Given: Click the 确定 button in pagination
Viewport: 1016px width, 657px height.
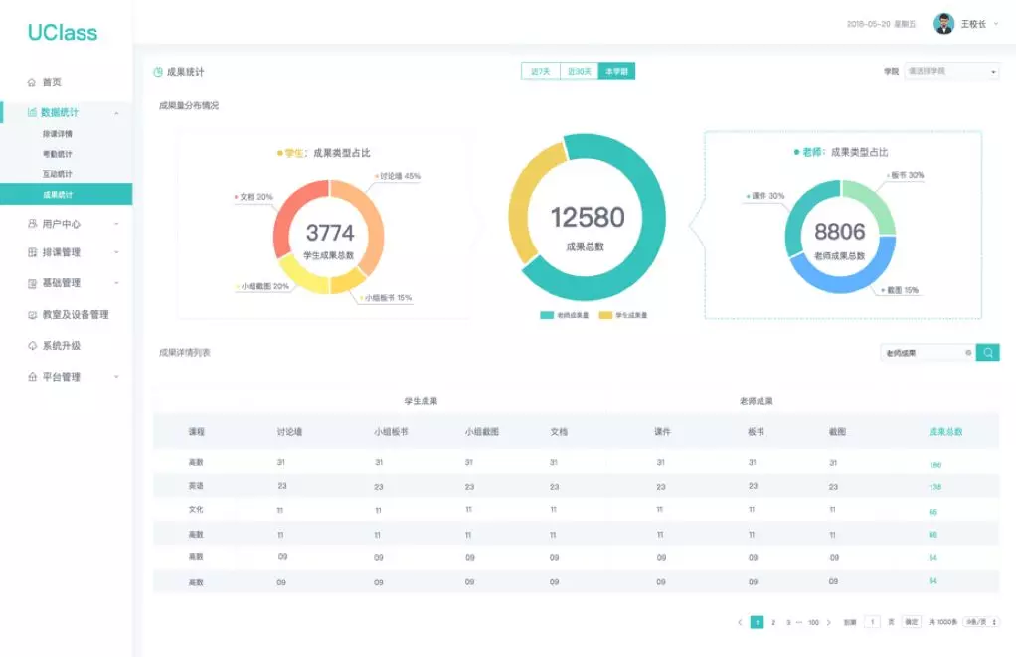Looking at the screenshot, I should click(912, 622).
